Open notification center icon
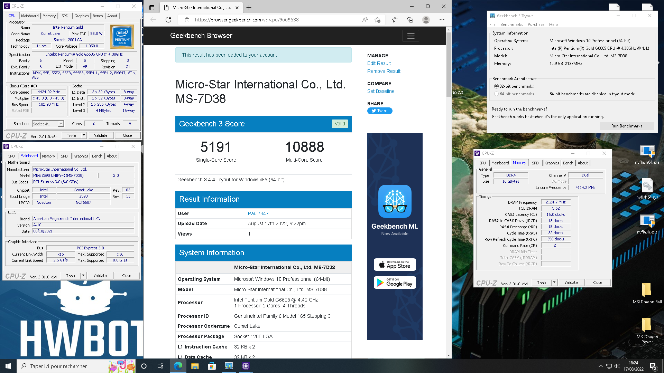 coord(653,366)
